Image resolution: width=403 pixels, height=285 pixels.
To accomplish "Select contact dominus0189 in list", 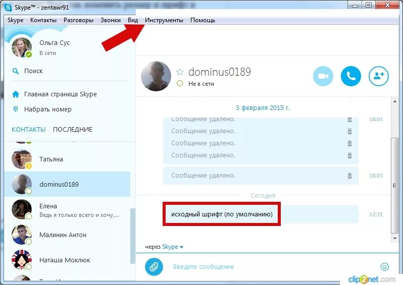I will click(x=67, y=184).
